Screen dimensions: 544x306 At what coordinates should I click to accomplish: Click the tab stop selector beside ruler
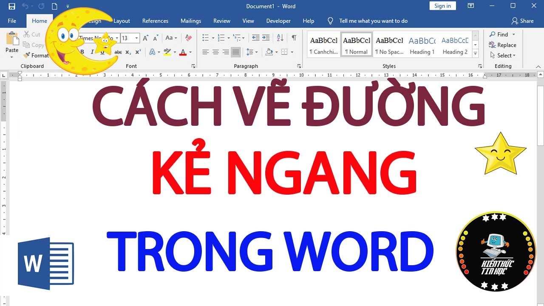[4, 75]
